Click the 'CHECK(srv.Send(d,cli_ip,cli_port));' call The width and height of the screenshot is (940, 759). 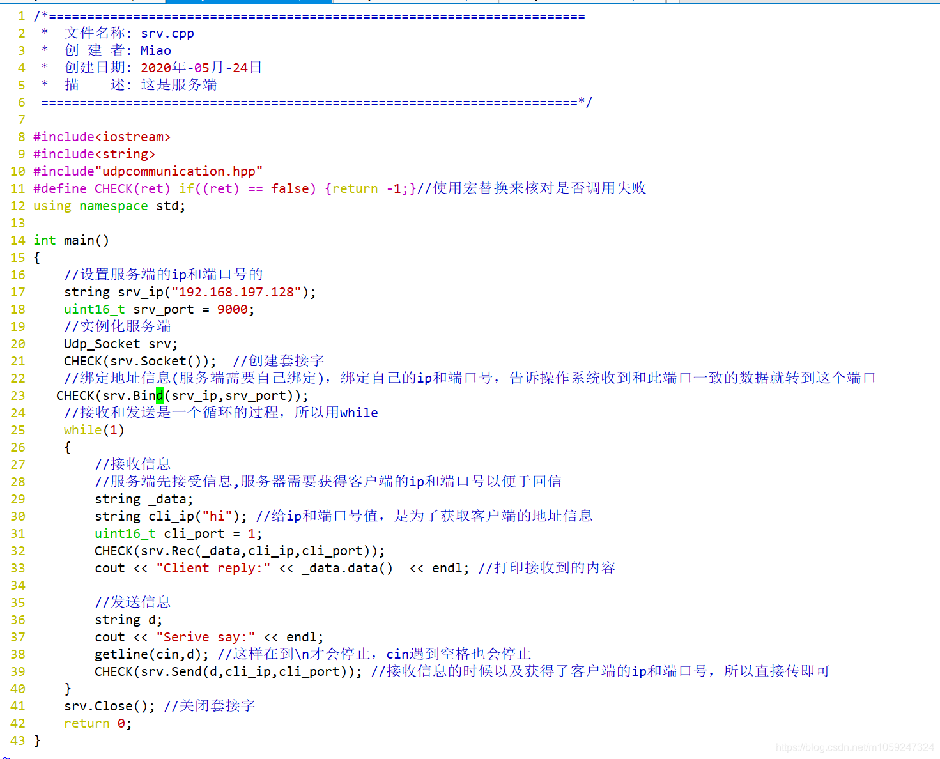(228, 671)
